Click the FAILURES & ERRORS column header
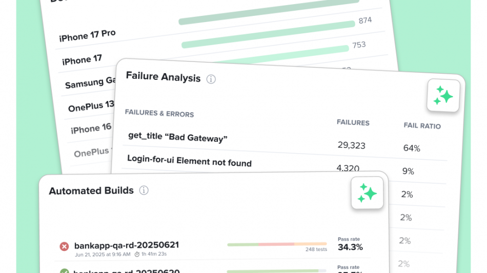The height and width of the screenshot is (273, 487). click(159, 113)
